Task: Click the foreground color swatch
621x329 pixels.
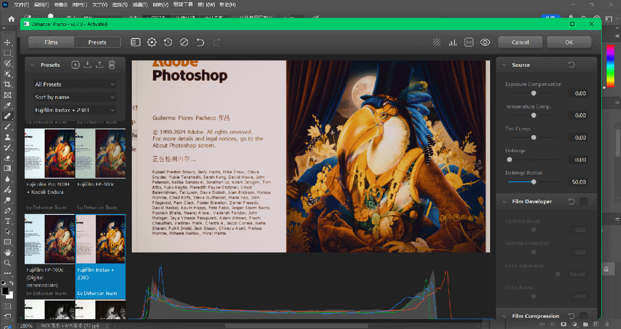Action: (5, 291)
